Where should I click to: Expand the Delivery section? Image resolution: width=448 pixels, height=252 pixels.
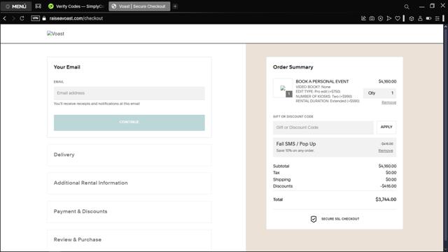click(x=129, y=155)
